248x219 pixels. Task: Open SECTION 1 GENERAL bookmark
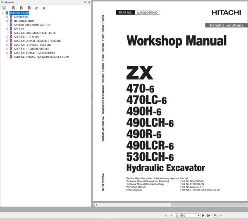tap(27, 37)
